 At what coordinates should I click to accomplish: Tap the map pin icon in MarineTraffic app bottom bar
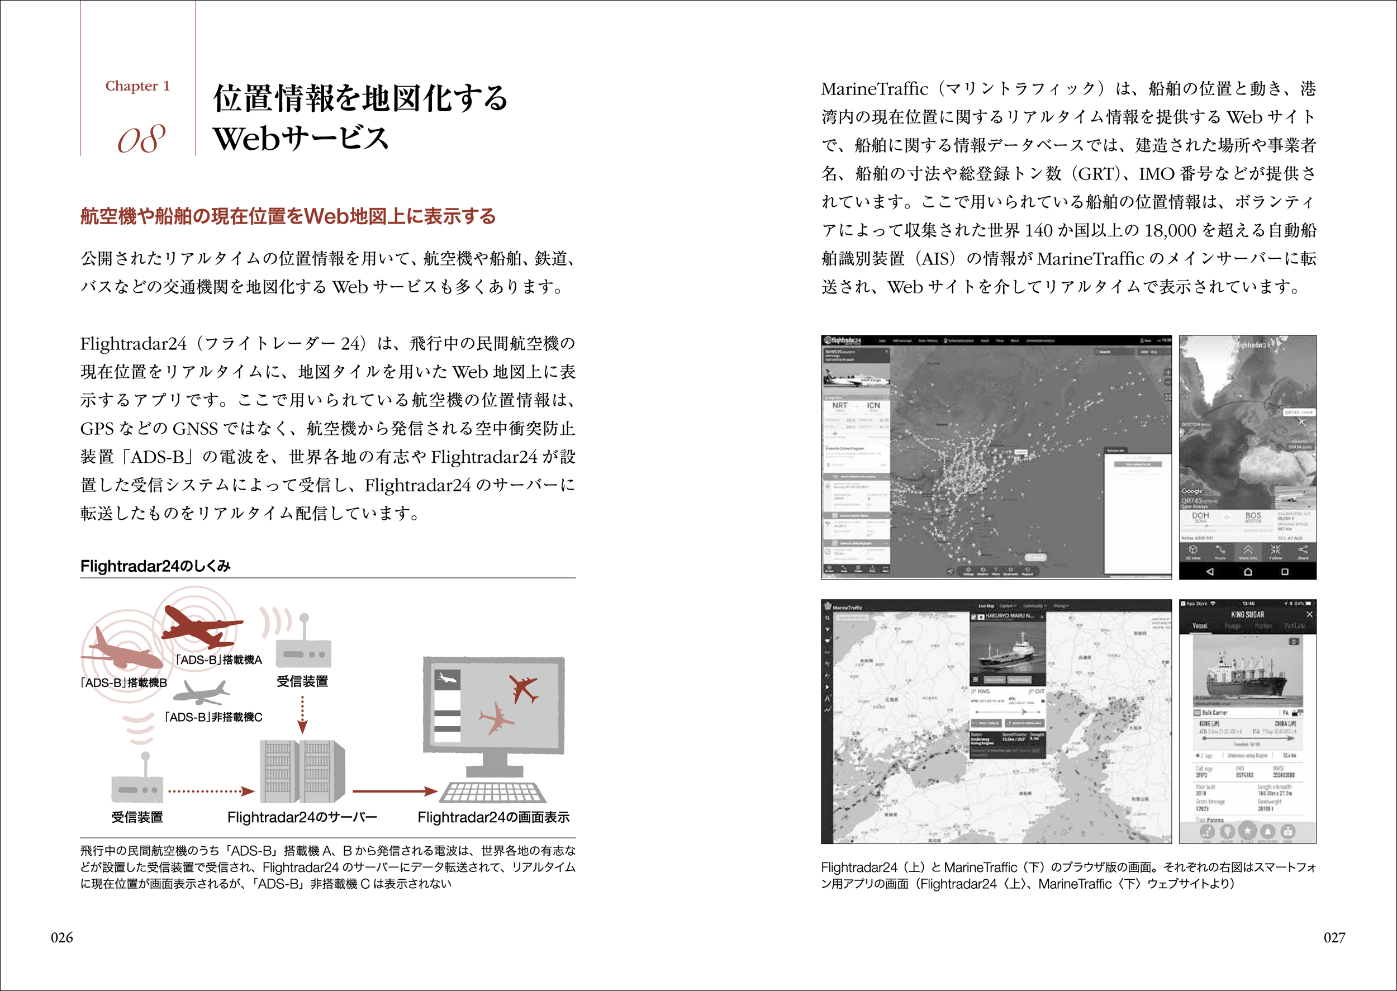coord(1228,831)
